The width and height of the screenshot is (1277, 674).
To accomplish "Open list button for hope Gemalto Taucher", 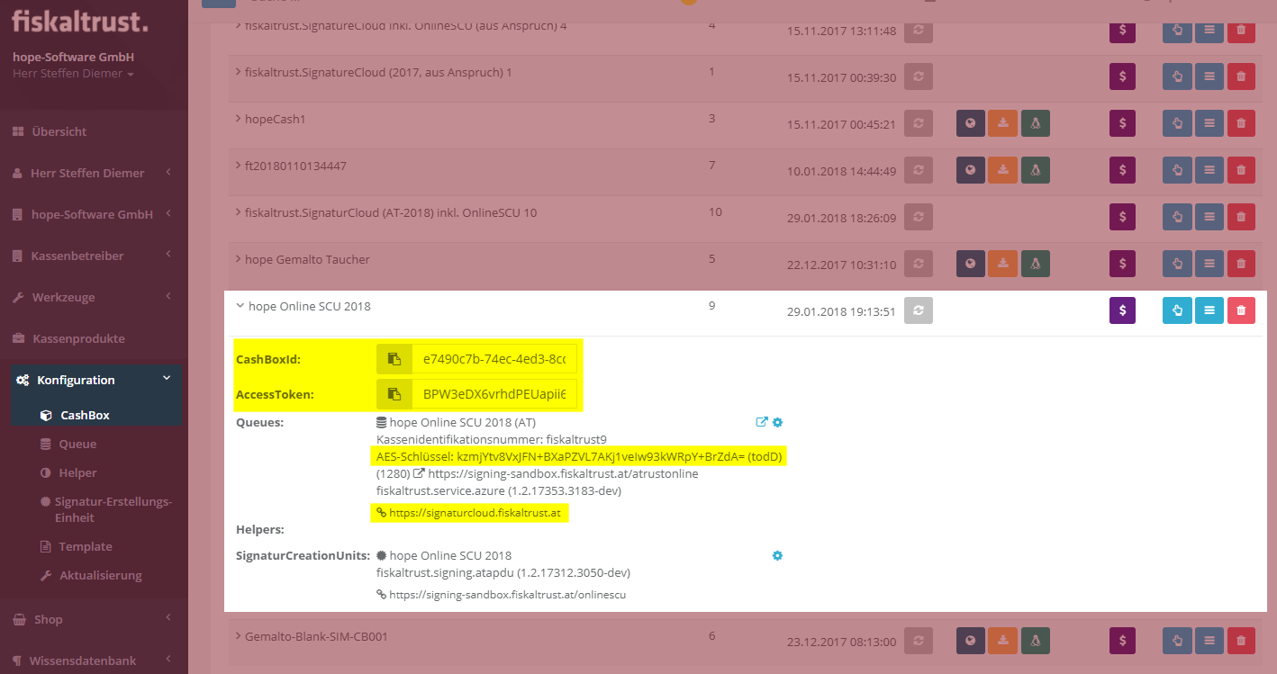I will point(1209,264).
